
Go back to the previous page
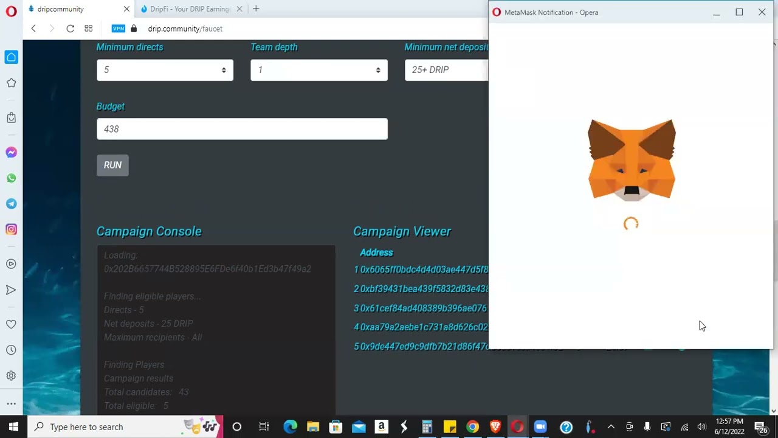[x=33, y=29]
